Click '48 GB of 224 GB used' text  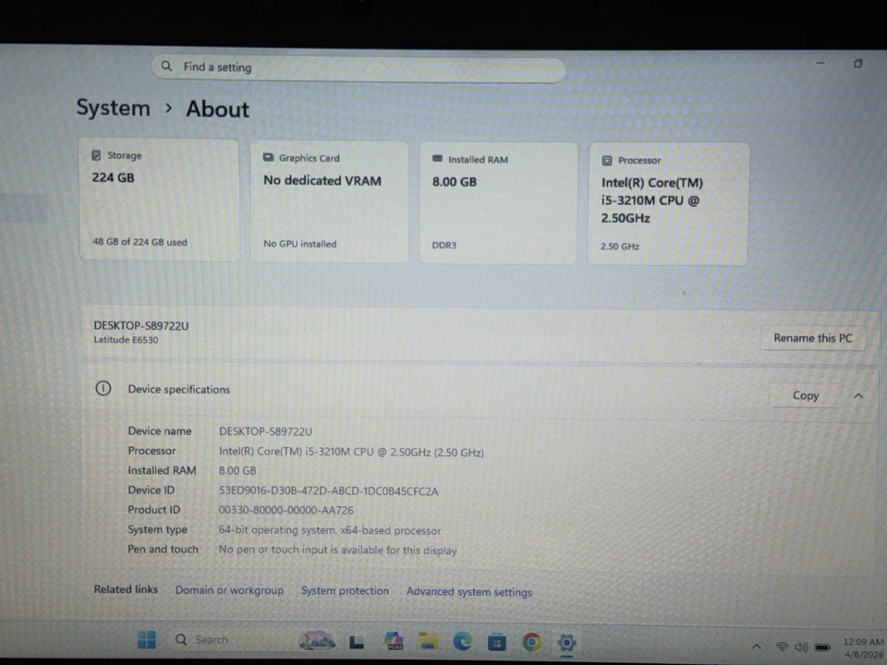(x=140, y=241)
